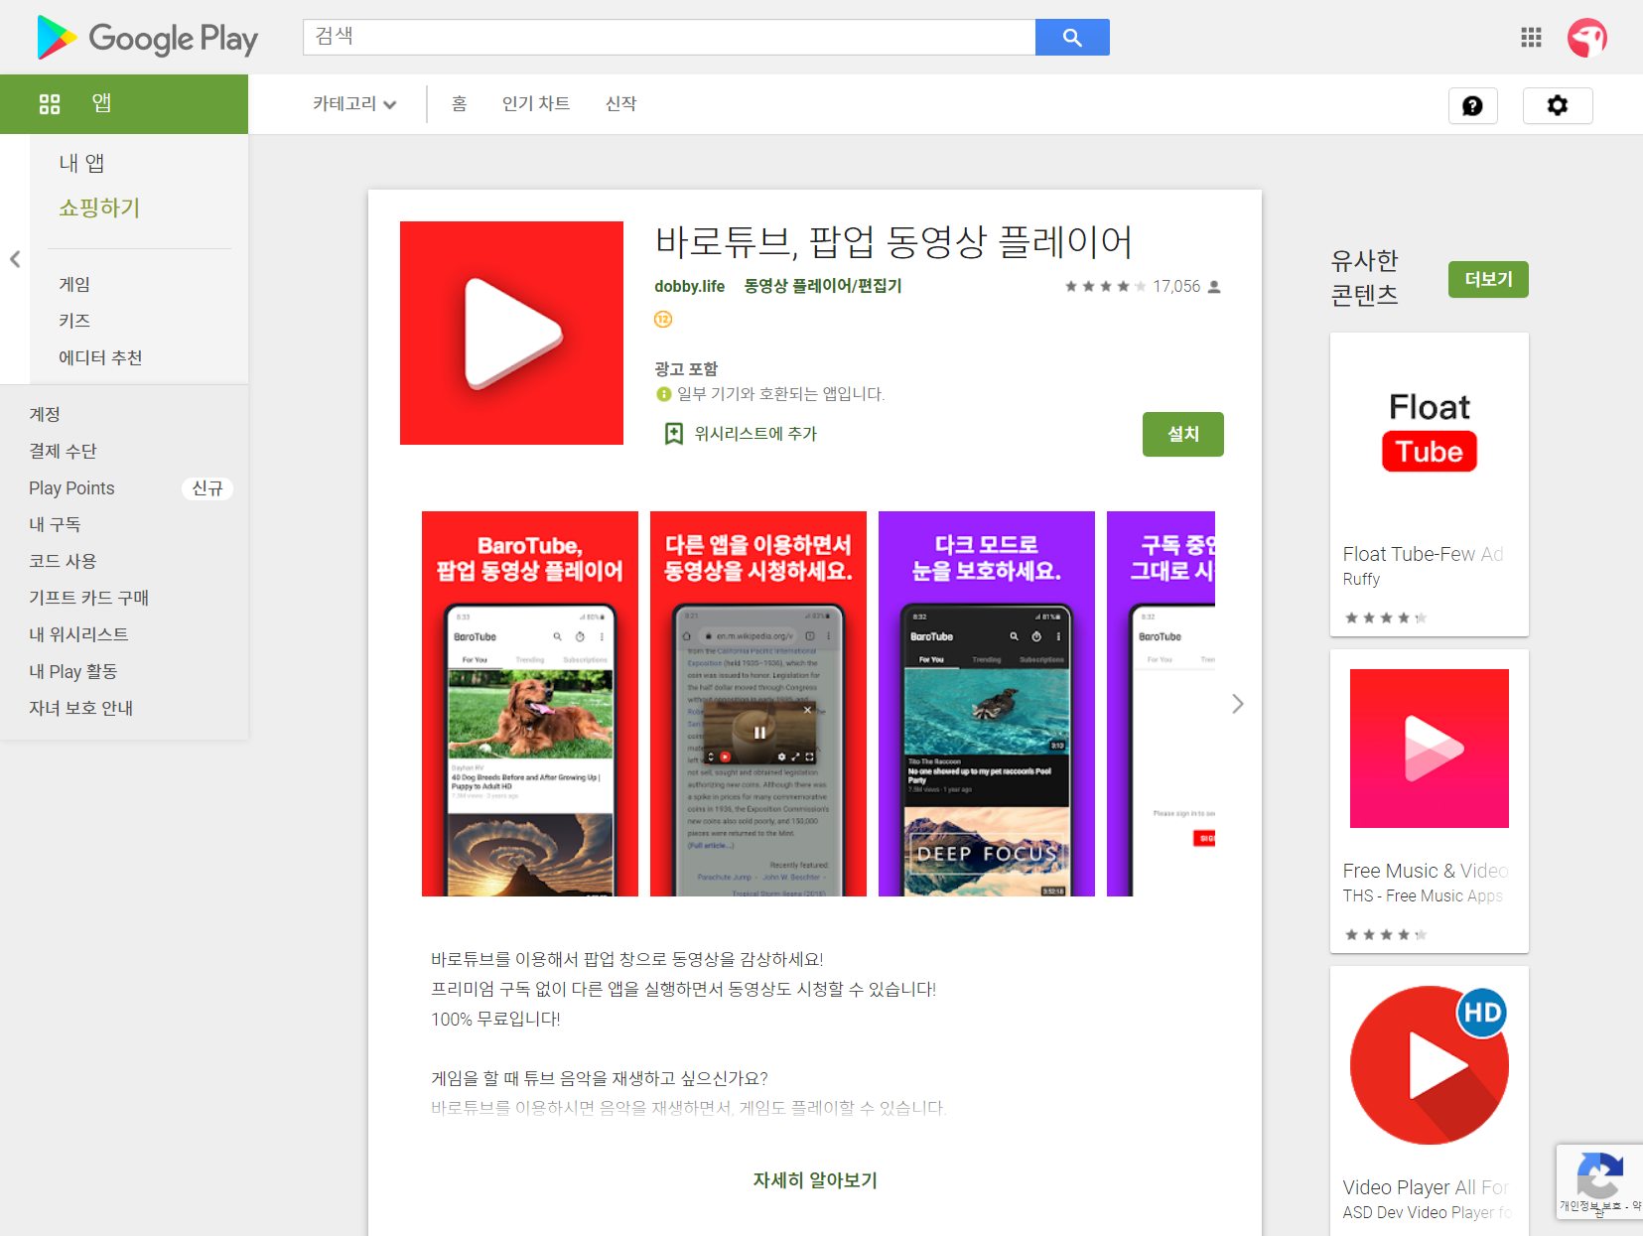The height and width of the screenshot is (1236, 1643).
Task: Open 기프트 카드 구매 link
Action: coord(88,598)
